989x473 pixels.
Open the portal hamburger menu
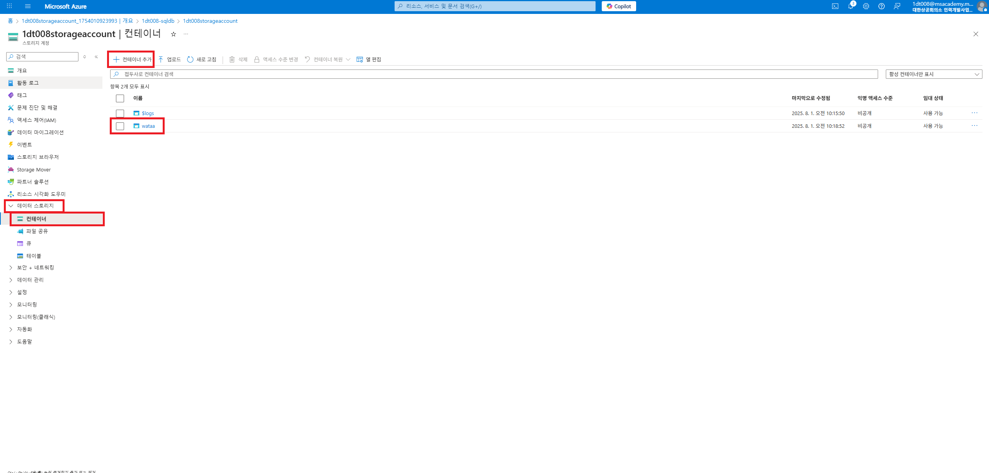[27, 6]
